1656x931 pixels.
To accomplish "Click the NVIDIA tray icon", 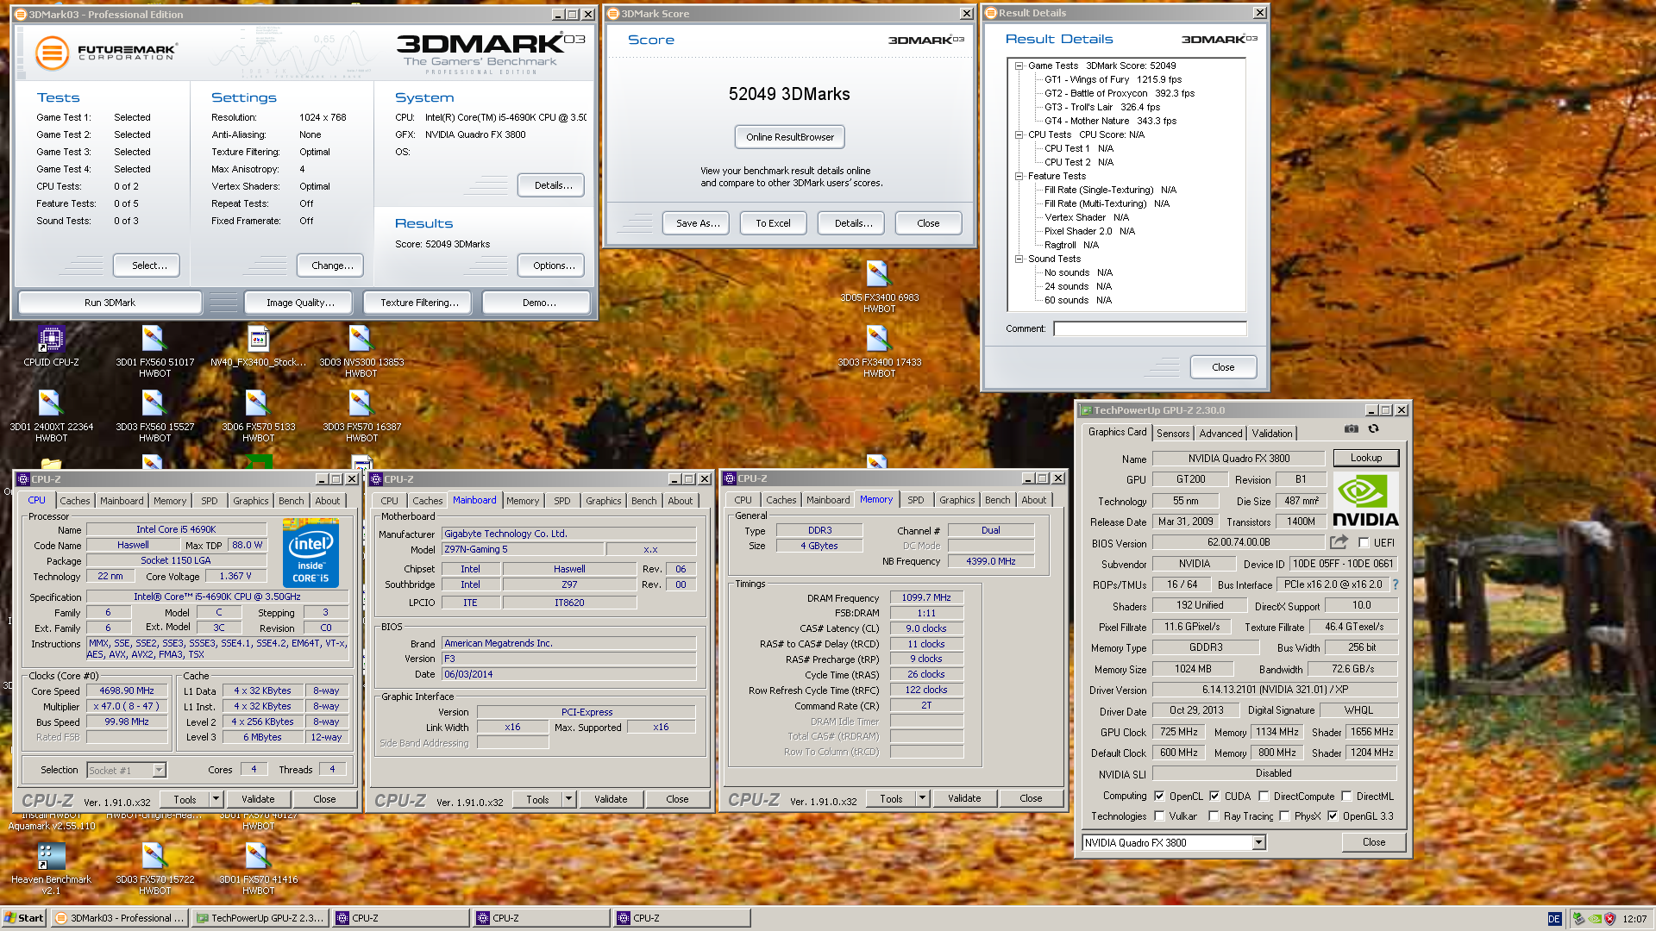I will pos(1595,919).
